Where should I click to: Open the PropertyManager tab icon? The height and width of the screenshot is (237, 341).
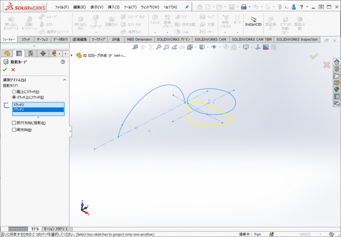tap(19, 54)
